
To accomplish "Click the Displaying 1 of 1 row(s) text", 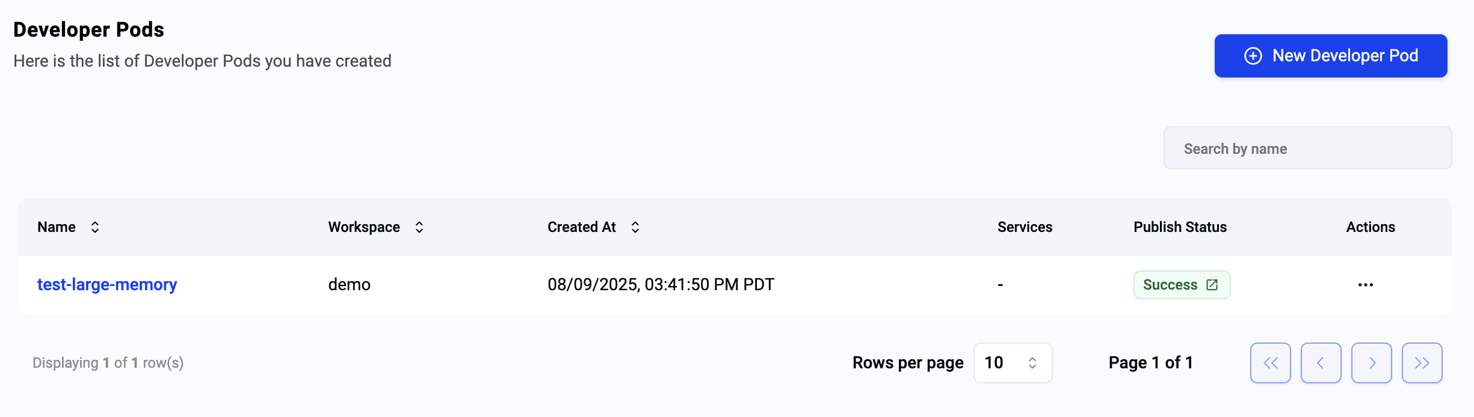I will 108,363.
